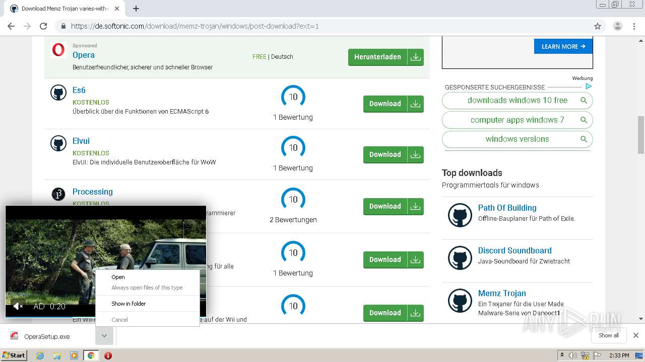Click AdChoices icon near sponsored results
Screen dimensions: 645x362
[588, 86]
